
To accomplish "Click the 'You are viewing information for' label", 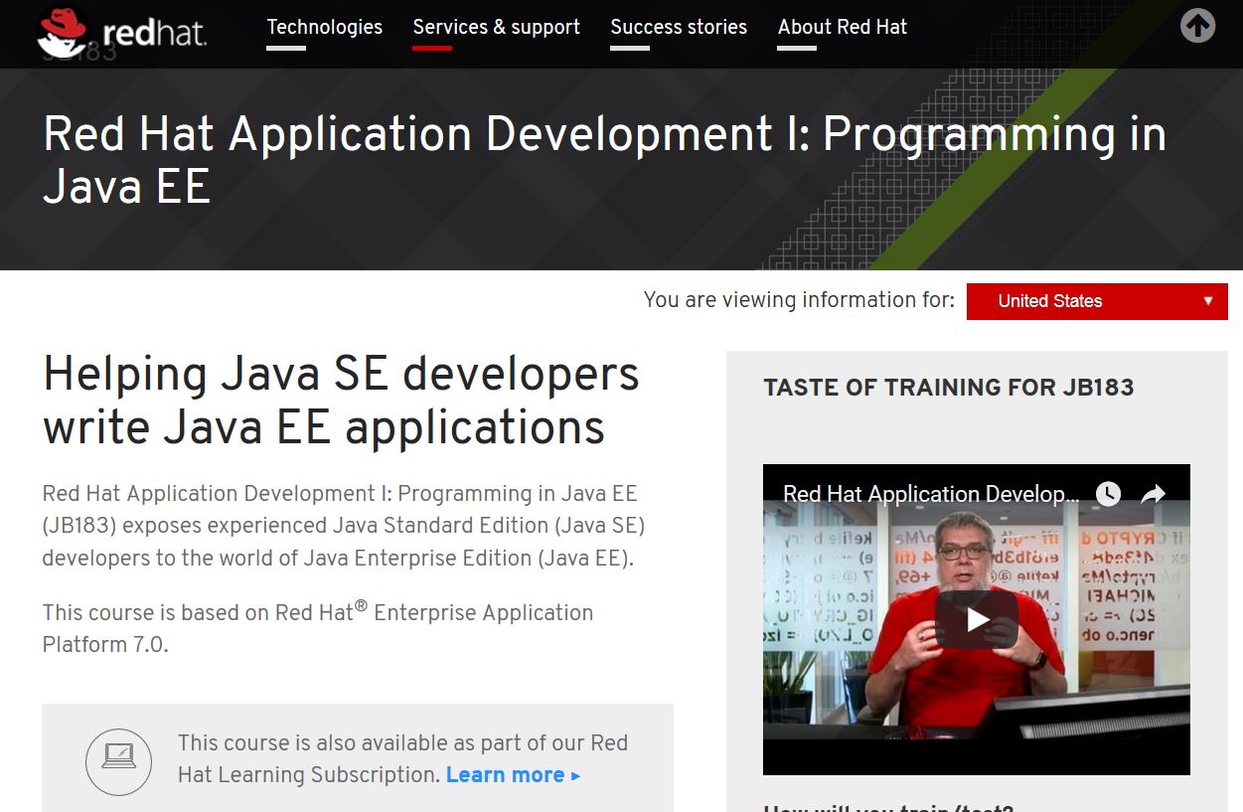I will coord(798,300).
